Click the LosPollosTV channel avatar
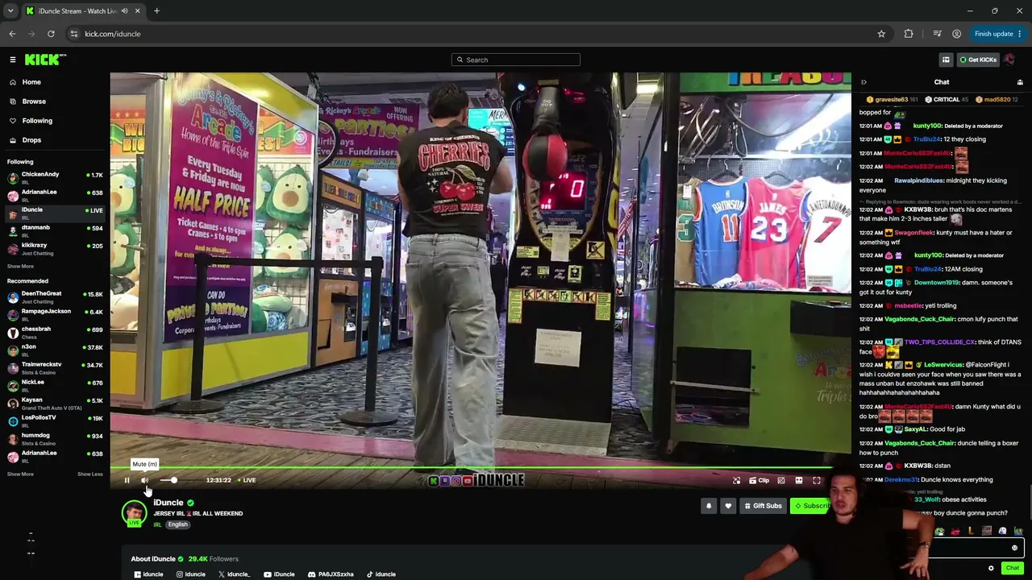 tap(13, 420)
